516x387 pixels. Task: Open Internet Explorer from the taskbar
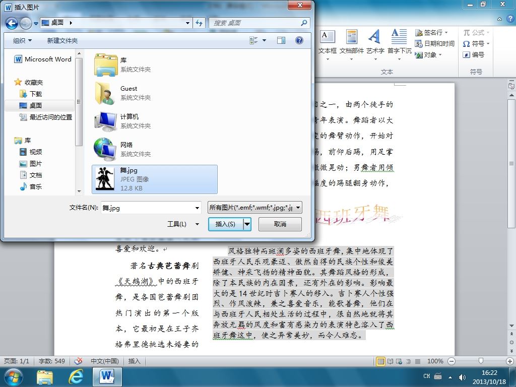(x=76, y=377)
